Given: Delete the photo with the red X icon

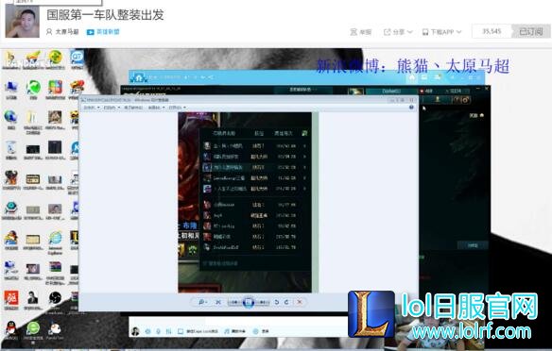Looking at the screenshot, I should (300, 302).
